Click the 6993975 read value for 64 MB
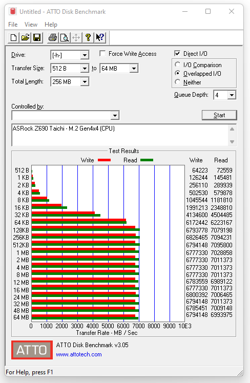The width and height of the screenshot is (250, 383). tap(221, 314)
